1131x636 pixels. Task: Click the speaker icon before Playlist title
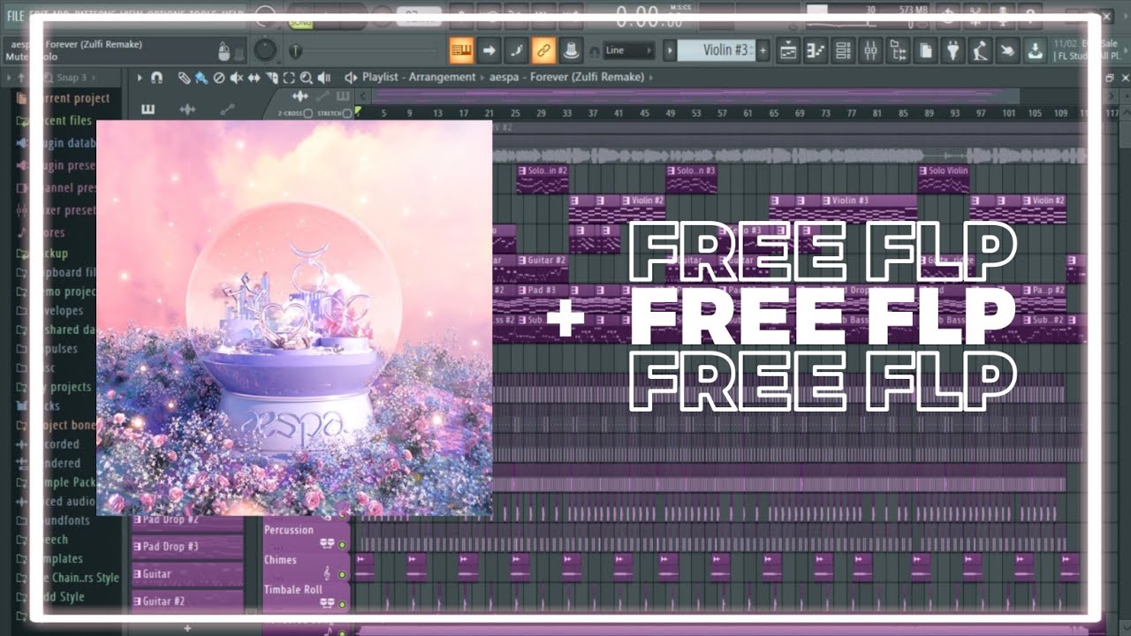point(351,78)
